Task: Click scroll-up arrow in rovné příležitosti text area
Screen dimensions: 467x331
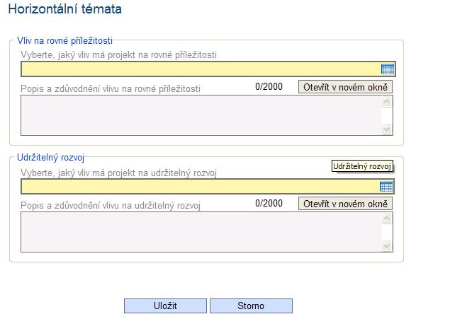Action: coord(387,102)
